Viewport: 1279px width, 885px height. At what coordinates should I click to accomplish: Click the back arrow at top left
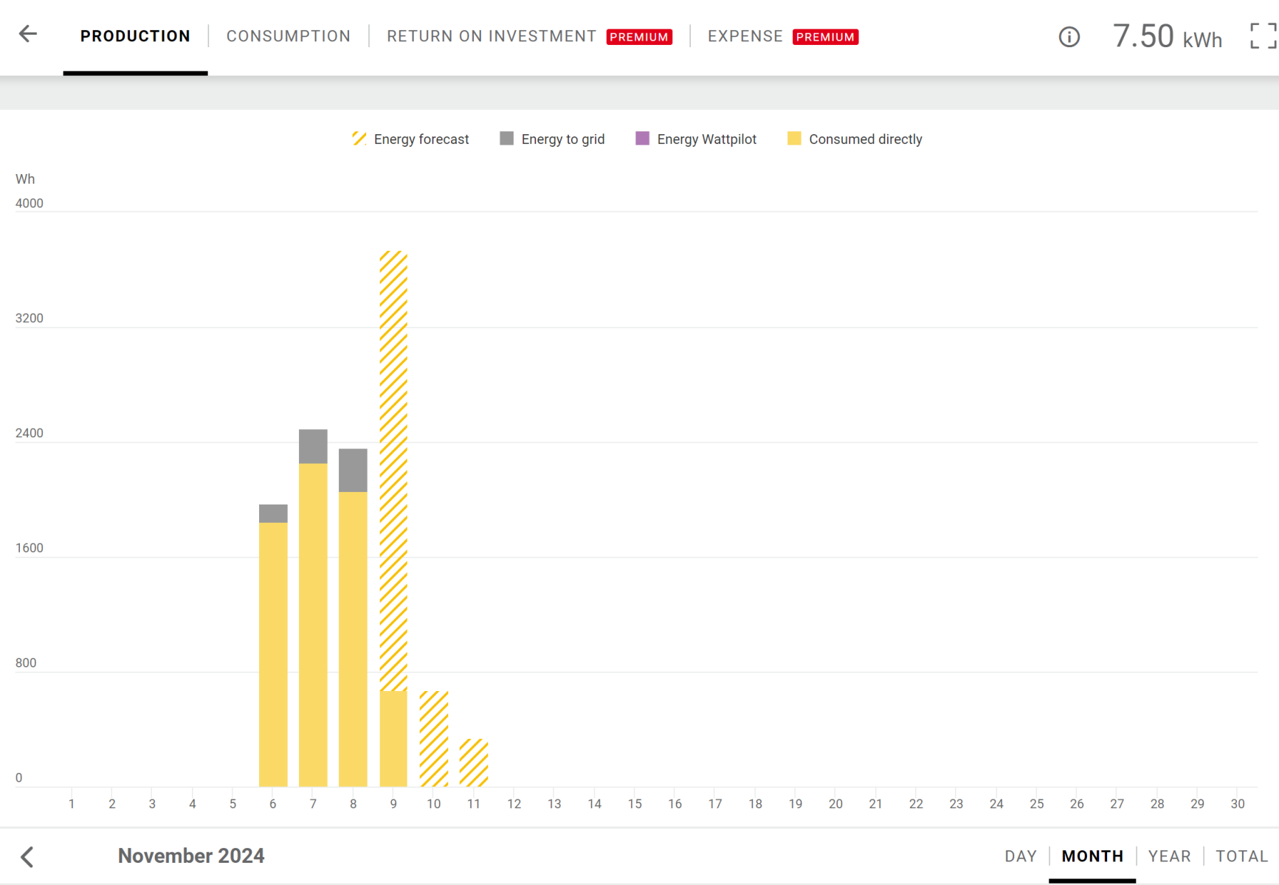pyautogui.click(x=28, y=34)
